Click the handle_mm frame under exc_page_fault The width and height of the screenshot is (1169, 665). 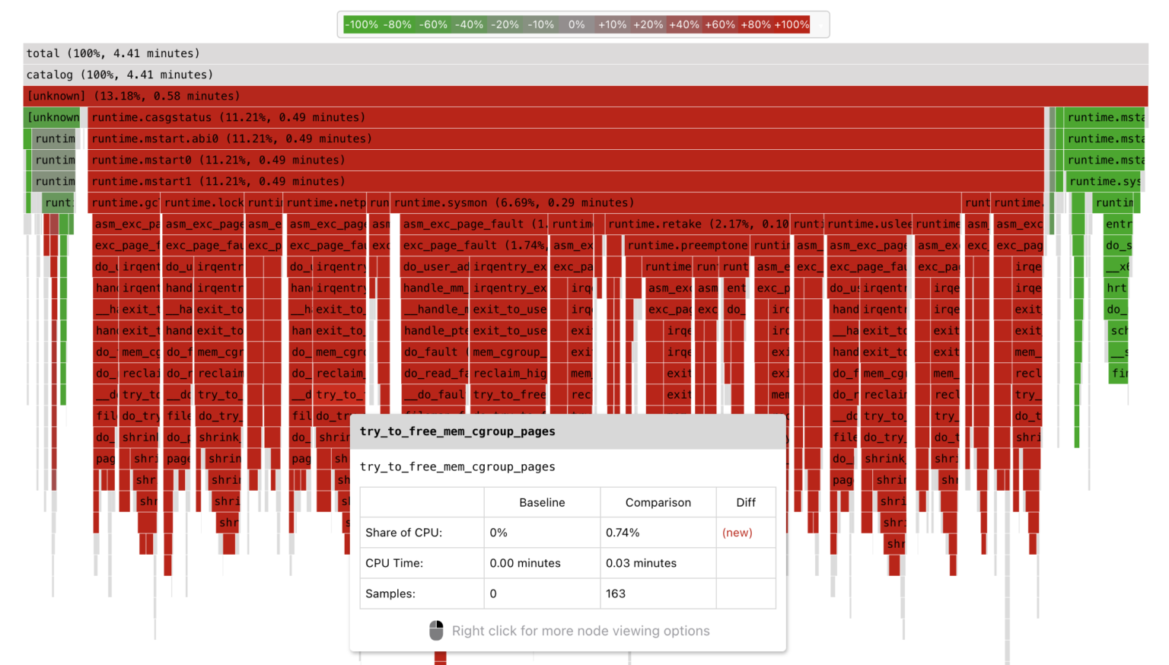point(435,288)
